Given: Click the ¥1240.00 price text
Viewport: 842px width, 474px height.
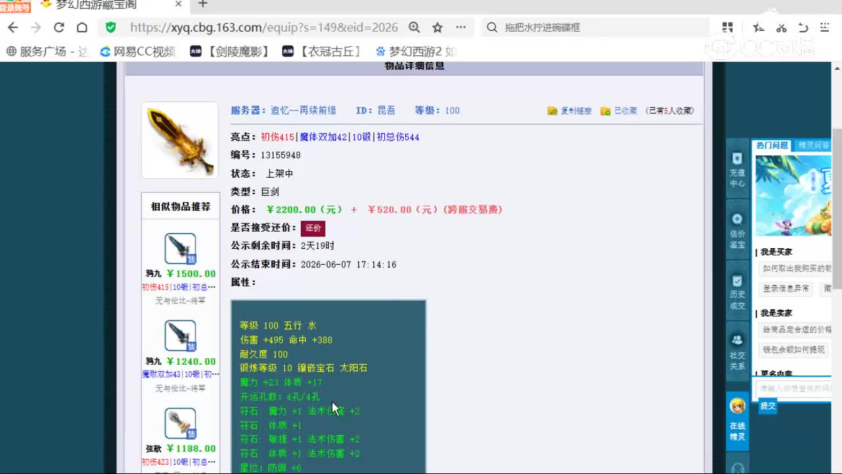Looking at the screenshot, I should pyautogui.click(x=191, y=361).
